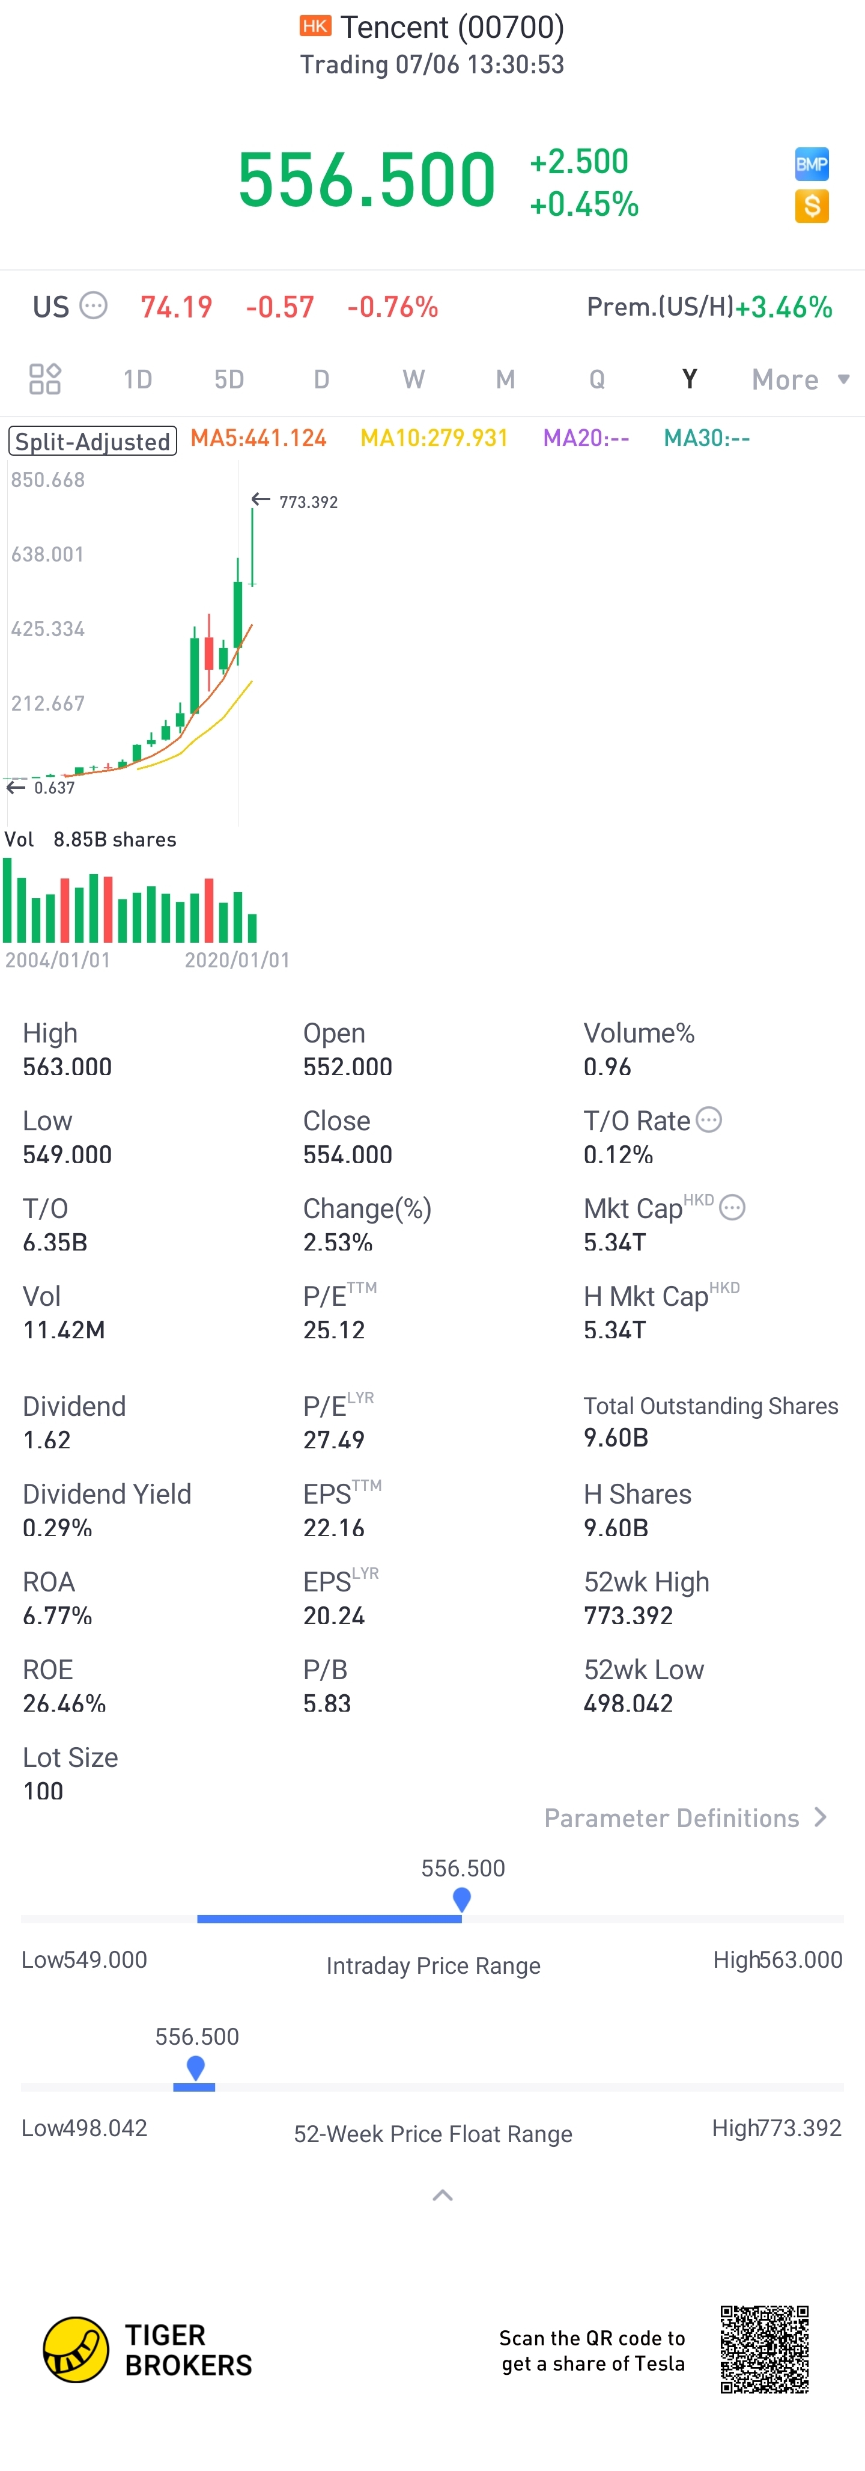Toggle the Split-Adjusted chart setting
The height and width of the screenshot is (2471, 865).
[93, 440]
